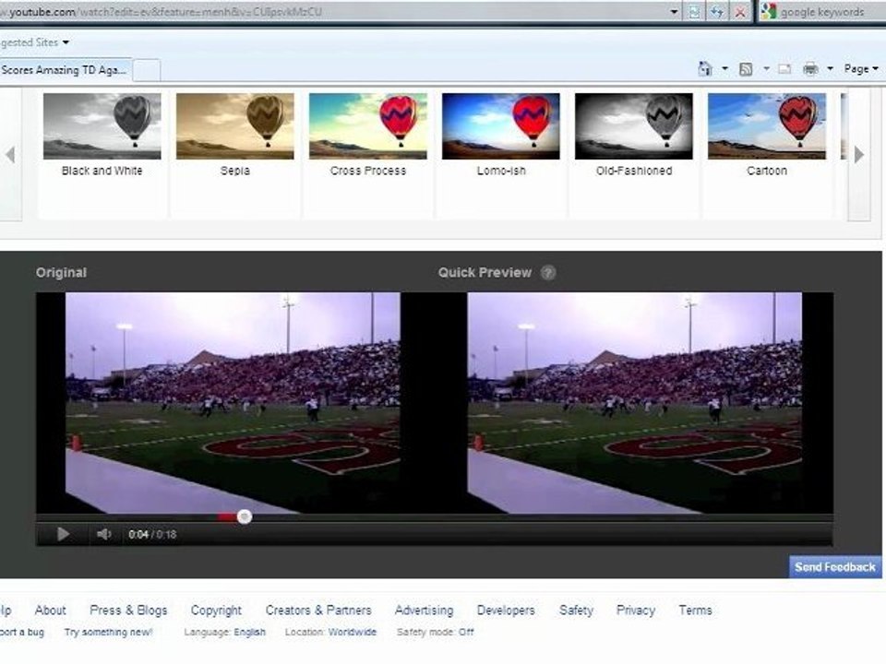The image size is (886, 664).
Task: Click the browser refresh icon
Action: pos(717,12)
